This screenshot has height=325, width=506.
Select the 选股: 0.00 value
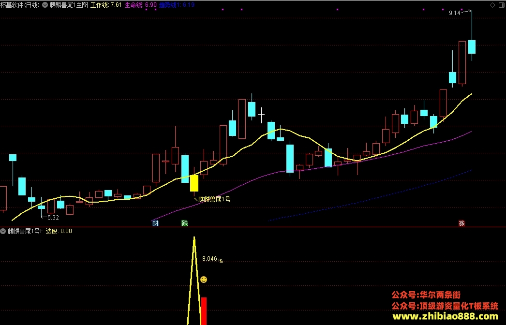[59, 231]
